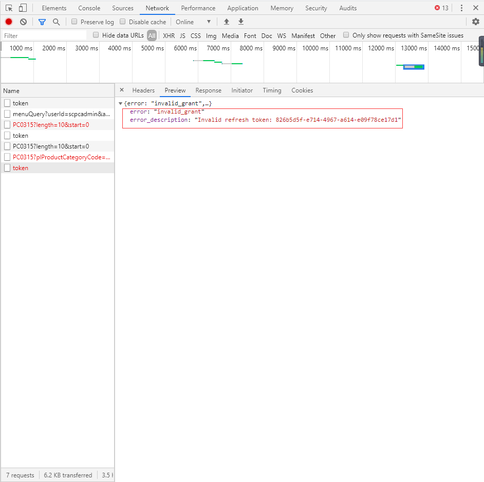Open the Security tab
484x482 pixels.
316,8
